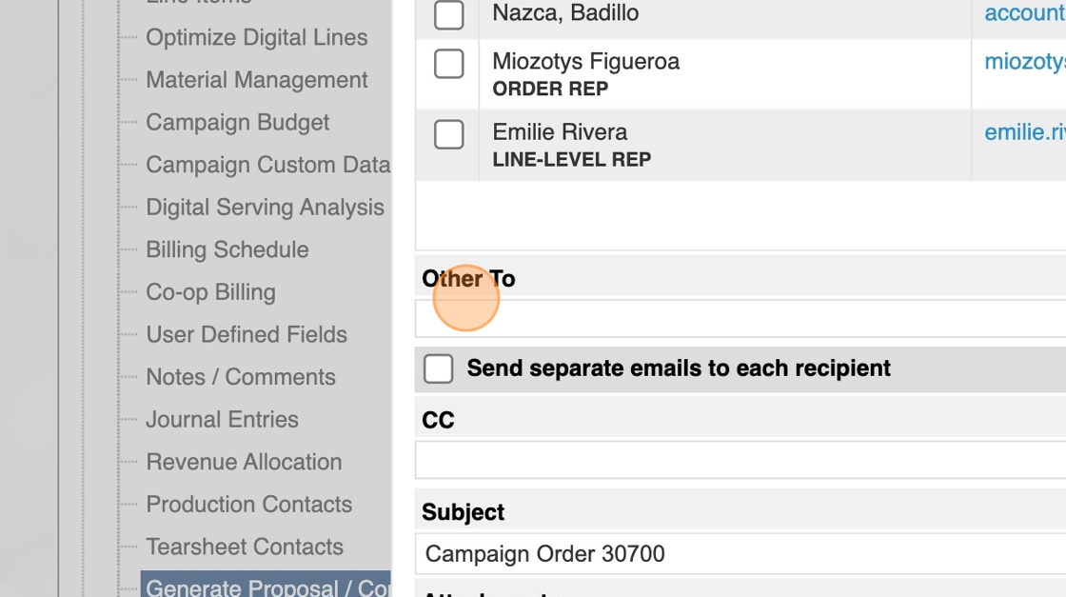Navigate to Billing Schedule

pyautogui.click(x=227, y=249)
